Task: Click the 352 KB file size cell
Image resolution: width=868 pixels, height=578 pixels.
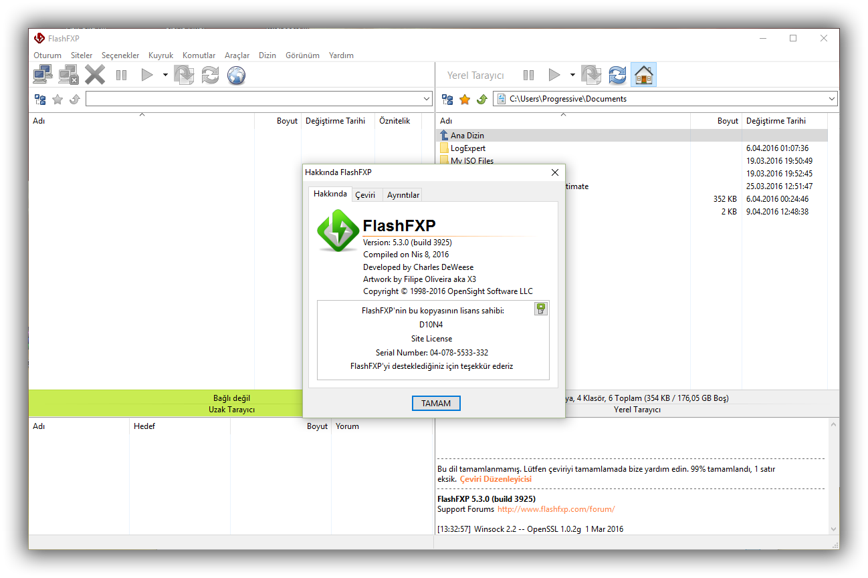Action: (x=725, y=199)
